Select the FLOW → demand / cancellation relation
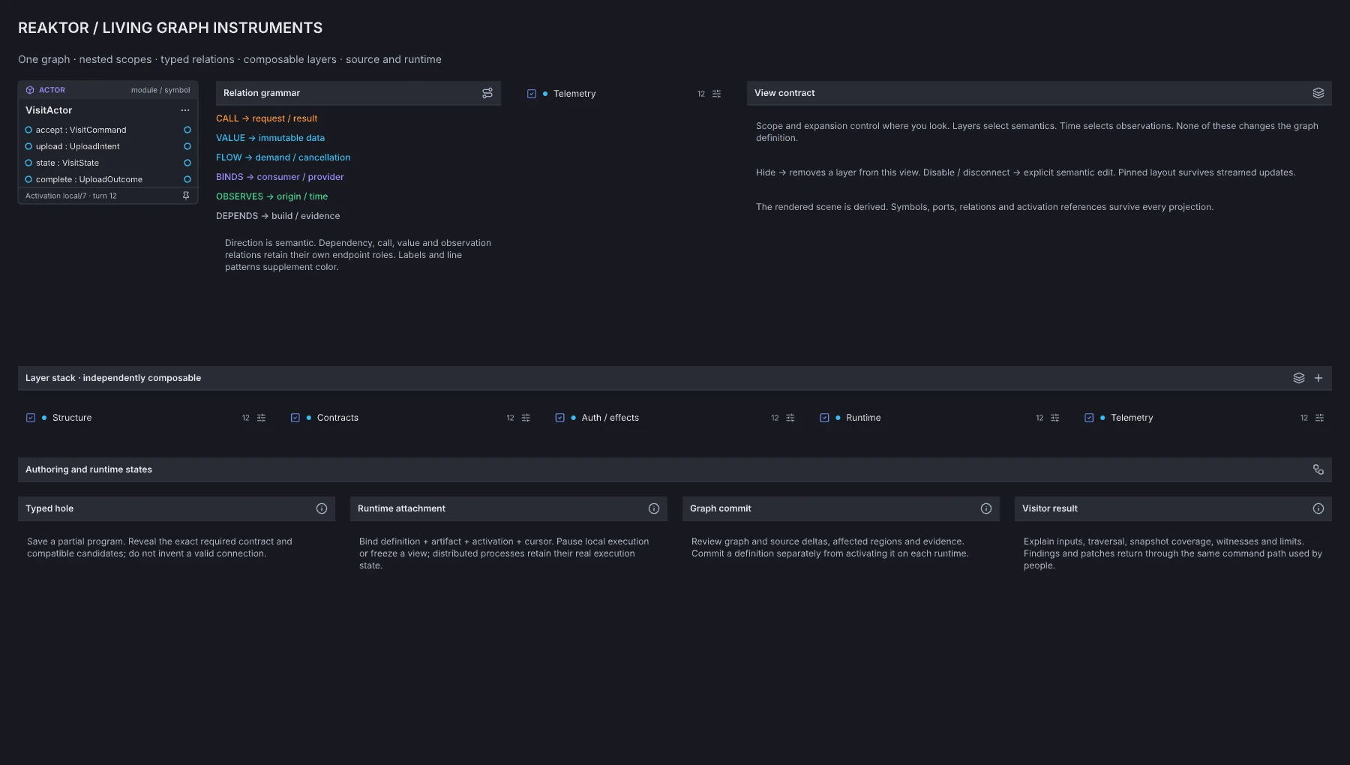The height and width of the screenshot is (765, 1350). [x=283, y=157]
